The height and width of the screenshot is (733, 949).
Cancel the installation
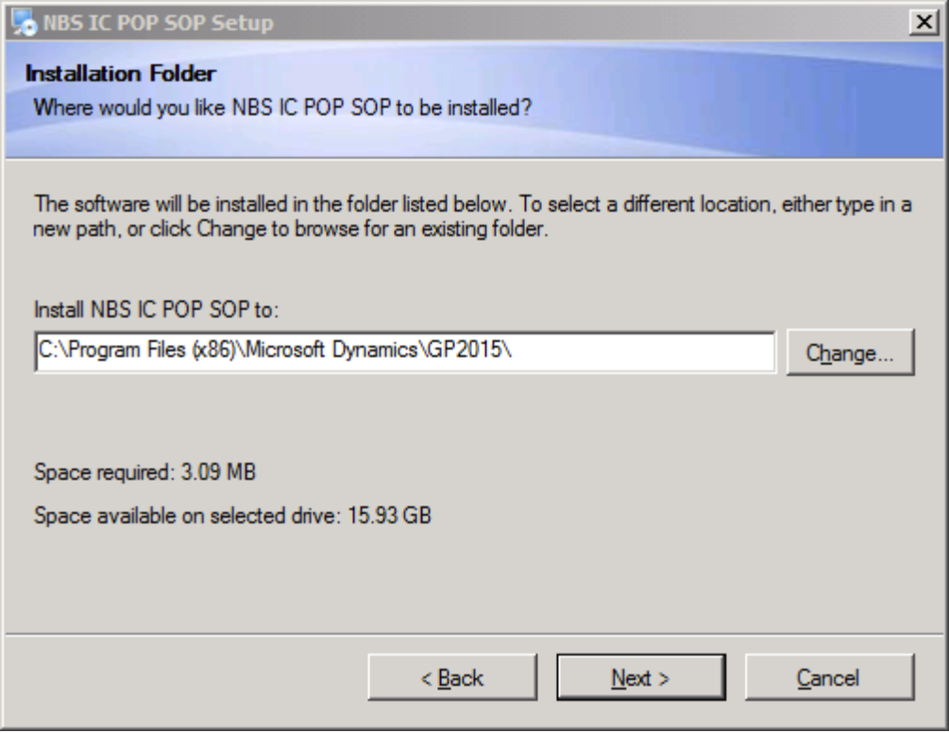coord(828,678)
